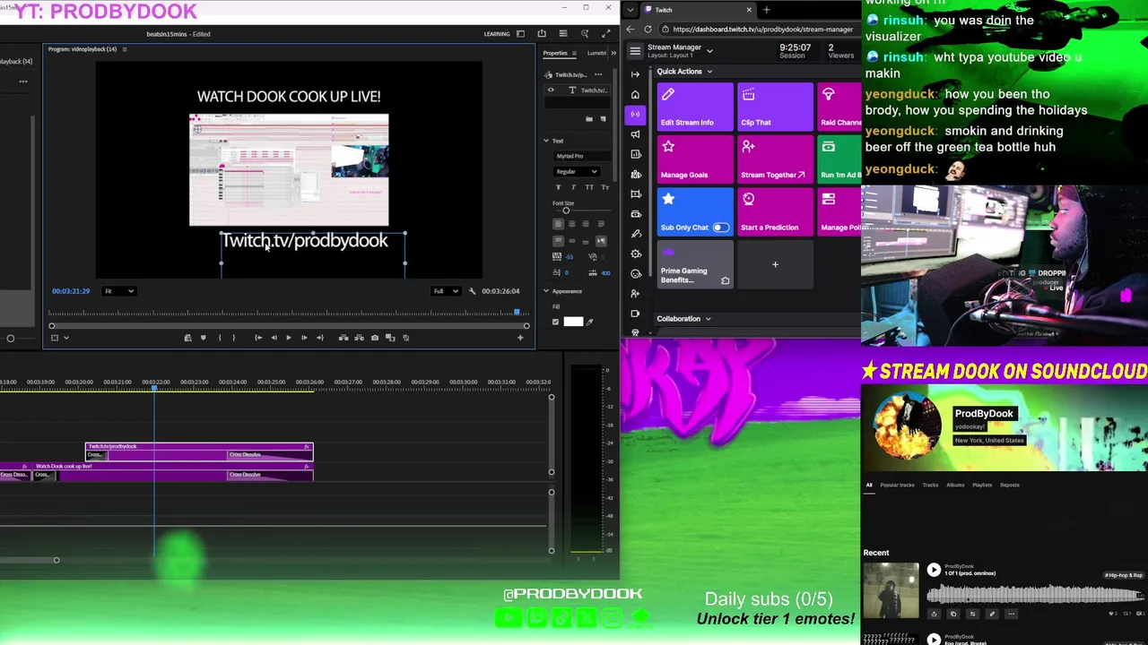1148x645 pixels.
Task: Step back one frame in Program monitor
Action: [274, 338]
